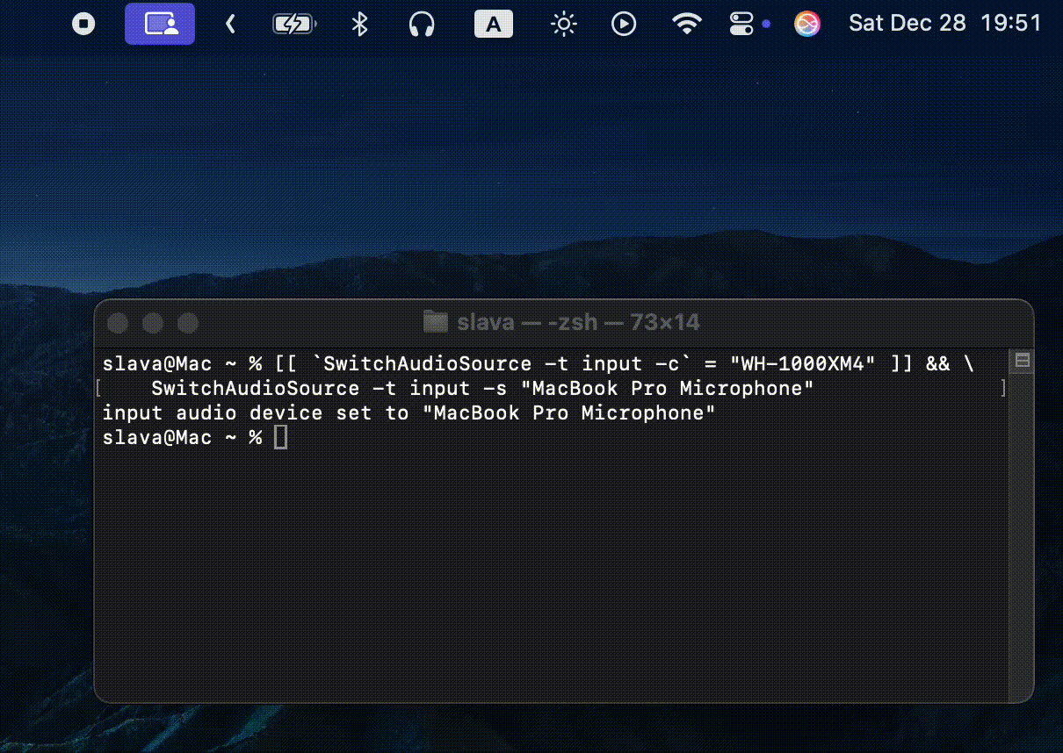1063x753 pixels.
Task: Place the cursor at the slava@Mac prompt
Action: tap(282, 436)
